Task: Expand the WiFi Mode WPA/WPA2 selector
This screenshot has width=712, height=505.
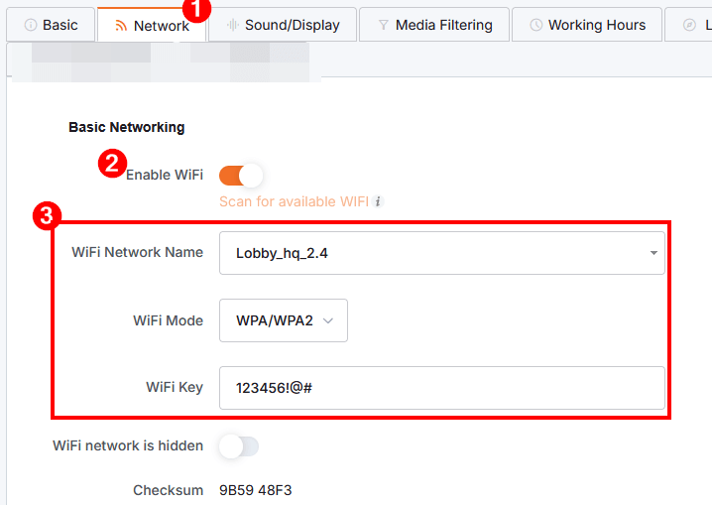Action: 283,320
